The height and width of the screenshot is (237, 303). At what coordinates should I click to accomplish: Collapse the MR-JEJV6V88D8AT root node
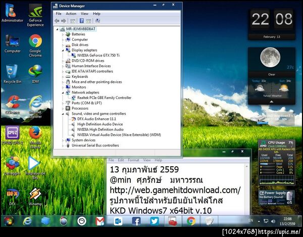(x=57, y=29)
